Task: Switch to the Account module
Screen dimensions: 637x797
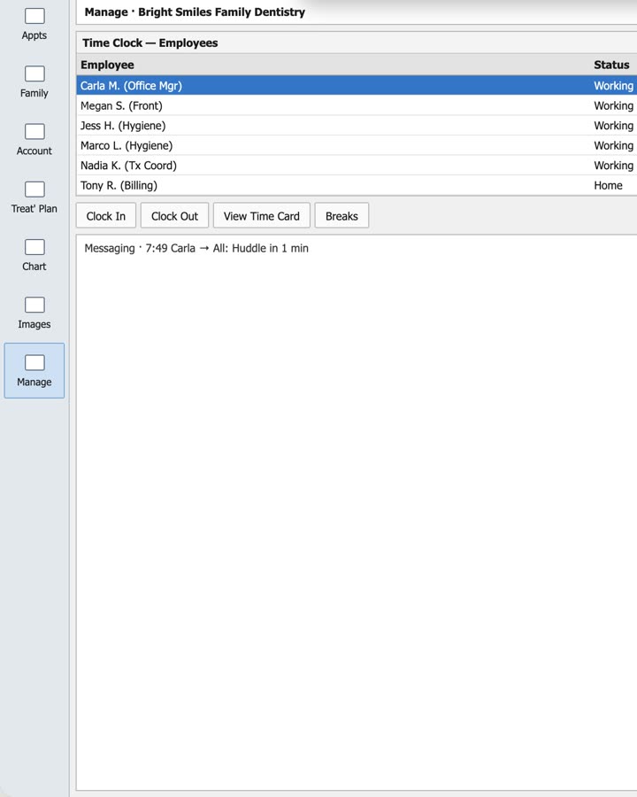Action: click(34, 140)
